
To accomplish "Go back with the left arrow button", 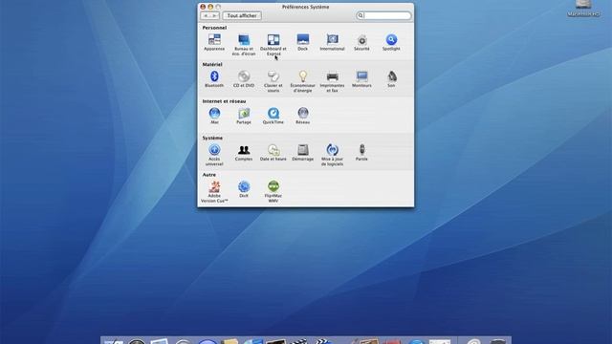I will (206, 15).
